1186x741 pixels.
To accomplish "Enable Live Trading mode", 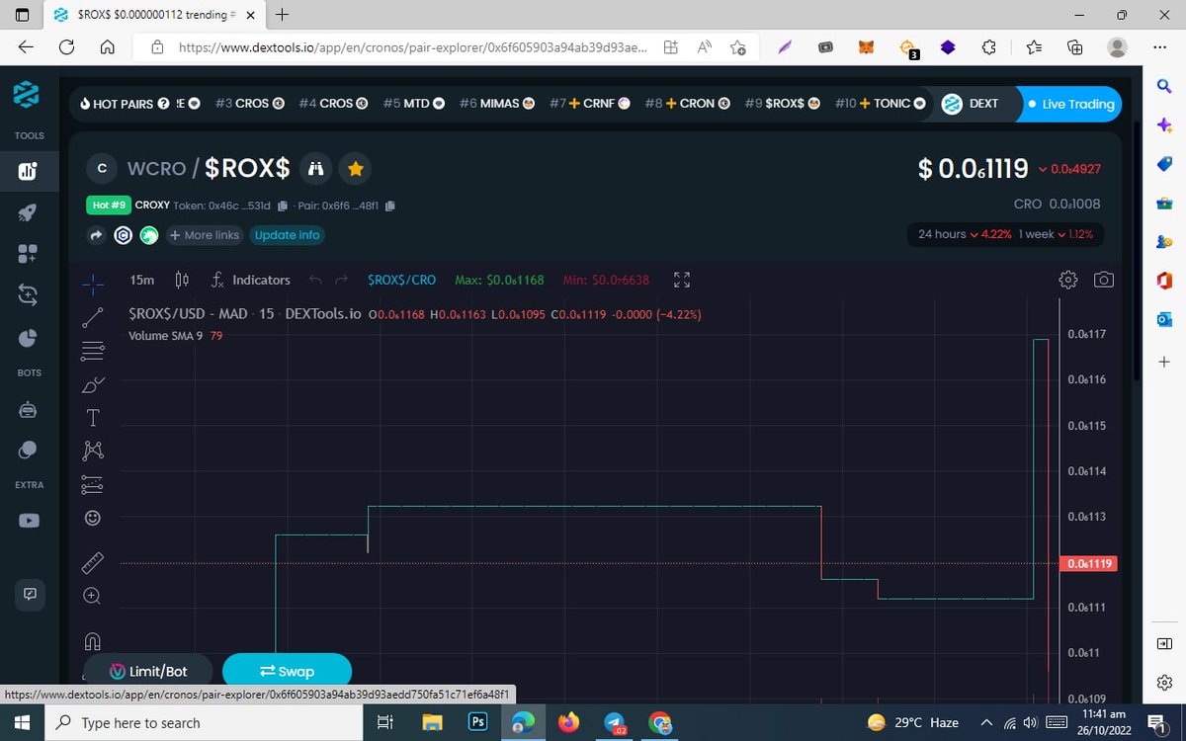I will (1070, 104).
